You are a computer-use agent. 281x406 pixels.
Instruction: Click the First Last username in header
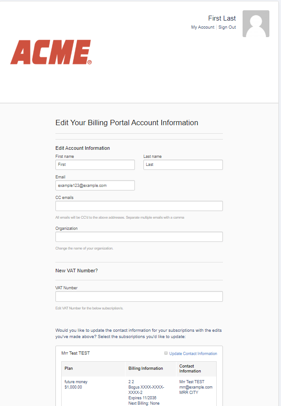coord(222,18)
